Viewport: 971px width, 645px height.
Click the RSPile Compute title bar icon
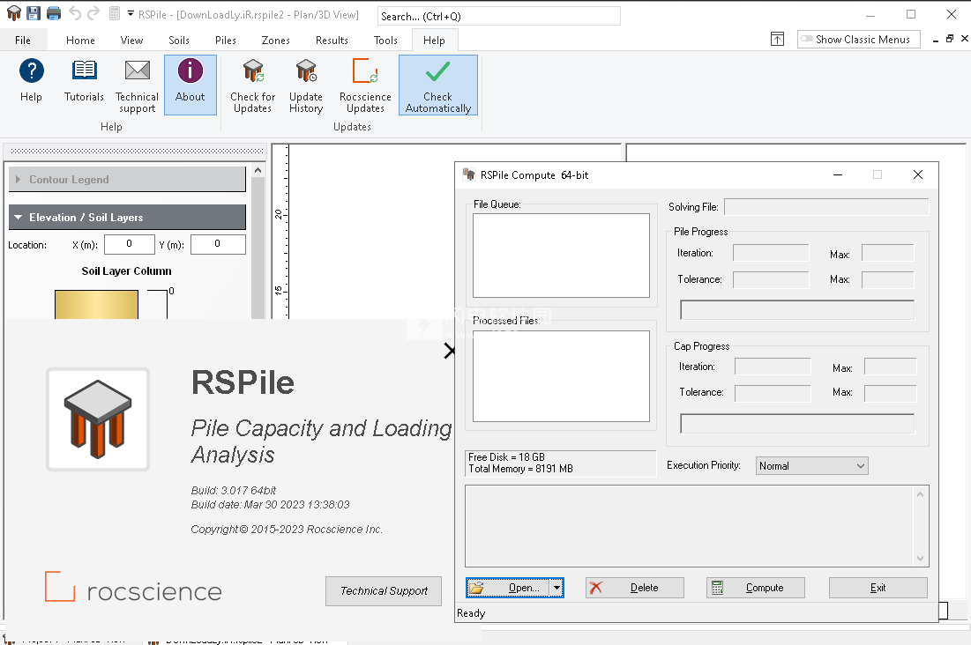[469, 175]
